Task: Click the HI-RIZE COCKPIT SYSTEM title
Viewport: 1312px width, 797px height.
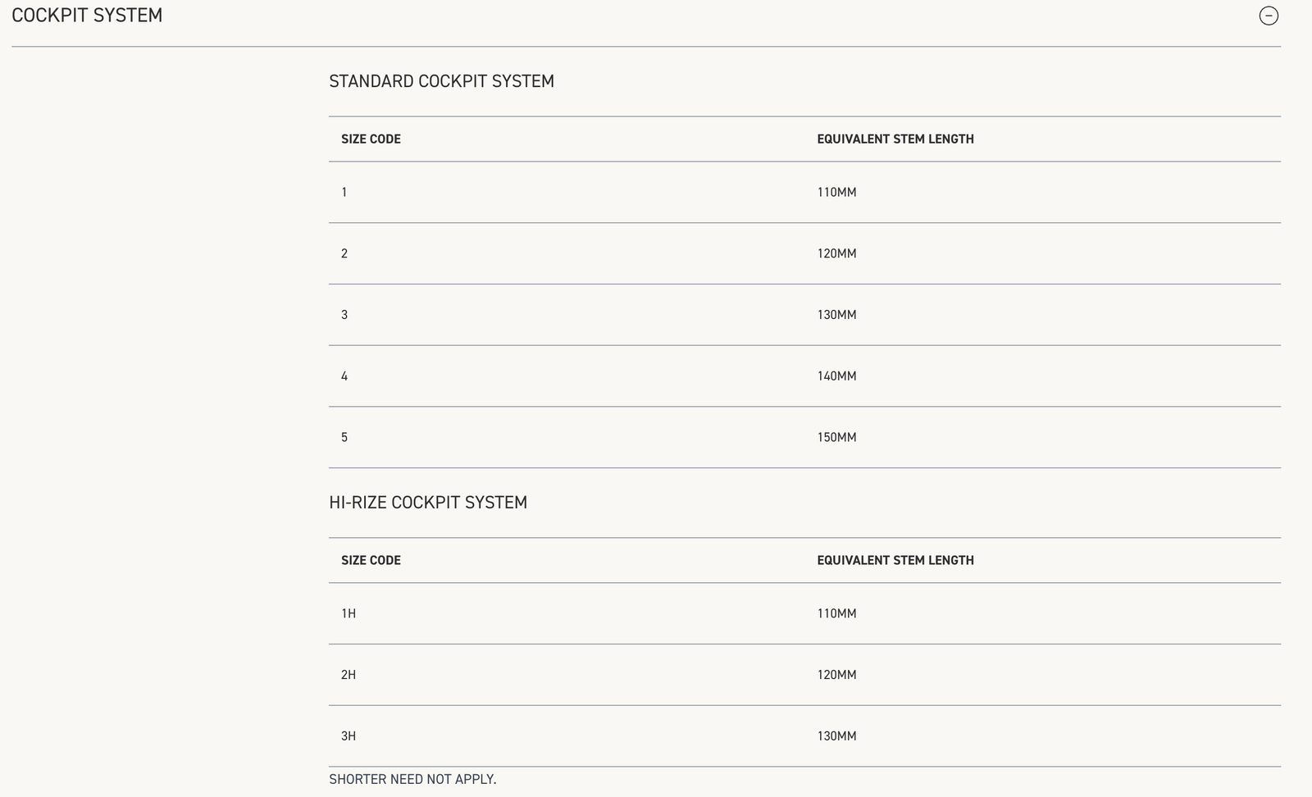Action: pos(427,503)
